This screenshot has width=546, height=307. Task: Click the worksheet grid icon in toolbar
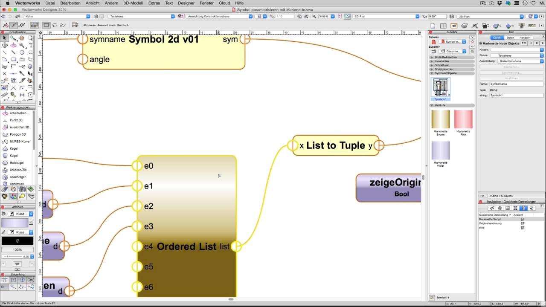click(443, 26)
